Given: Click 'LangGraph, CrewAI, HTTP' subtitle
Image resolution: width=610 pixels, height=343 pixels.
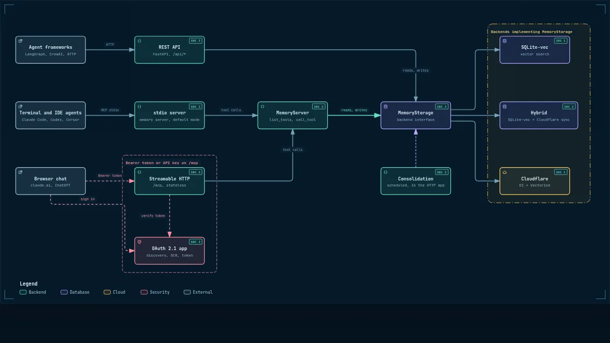Looking at the screenshot, I should [50, 54].
